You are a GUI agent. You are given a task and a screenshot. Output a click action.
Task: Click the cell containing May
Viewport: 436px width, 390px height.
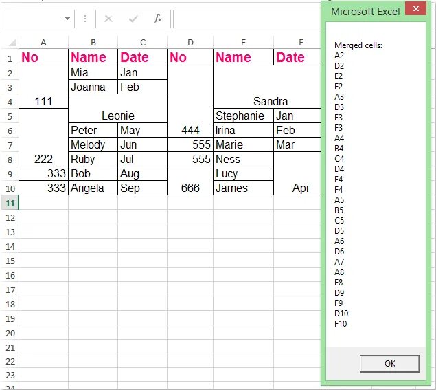tap(143, 130)
